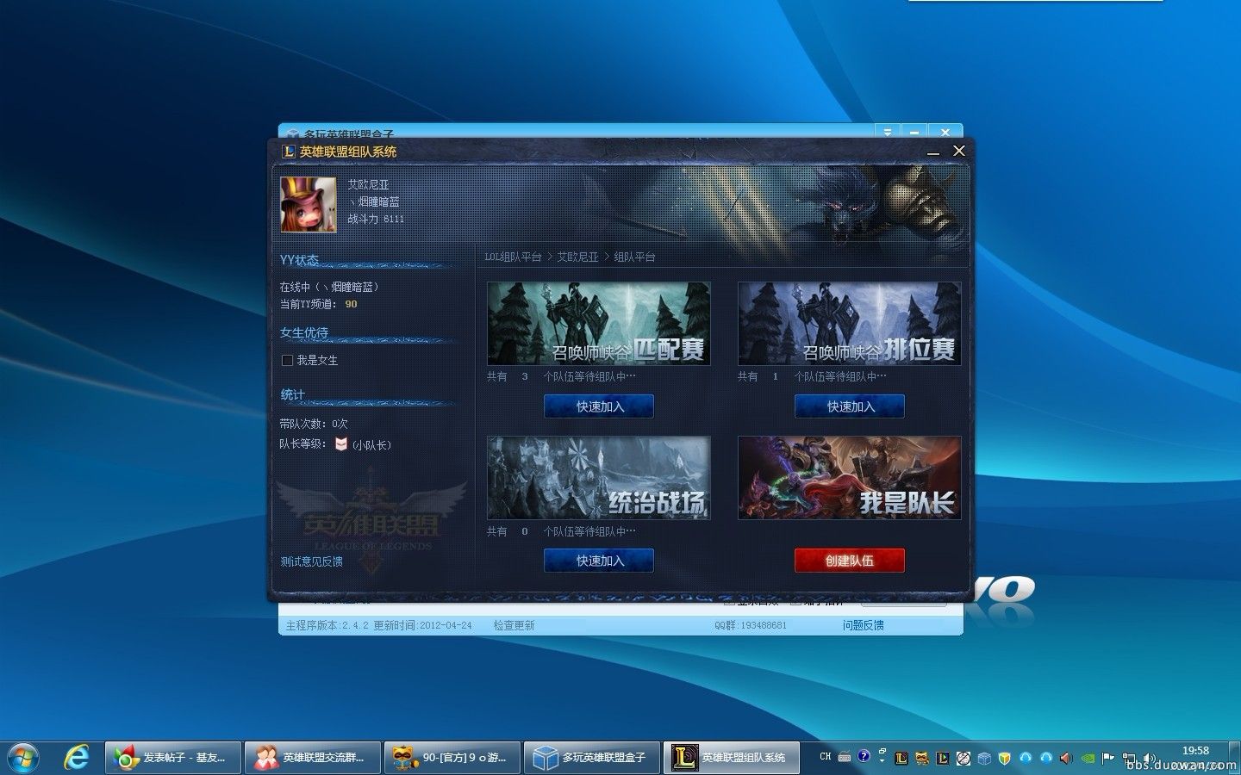
Task: Click the CH language indicator in the tray
Action: [825, 756]
